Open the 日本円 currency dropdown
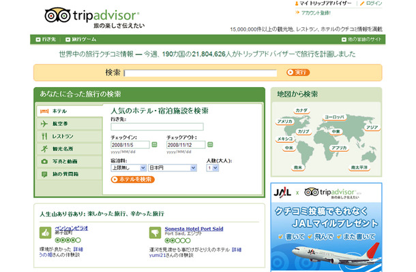Viewport: 416px width, 272px height. coord(172,168)
